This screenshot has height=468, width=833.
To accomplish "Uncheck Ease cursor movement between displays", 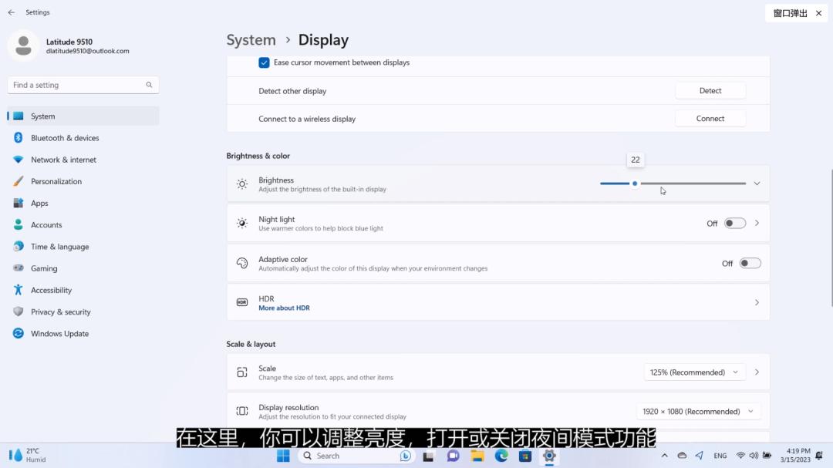I will pyautogui.click(x=265, y=62).
